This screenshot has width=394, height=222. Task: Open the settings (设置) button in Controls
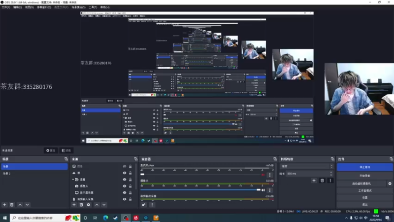coord(365,198)
